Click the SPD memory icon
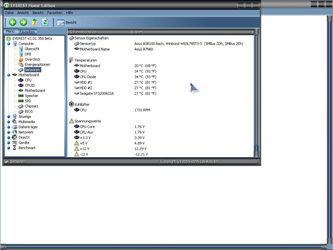333x250 pixels. (21, 101)
